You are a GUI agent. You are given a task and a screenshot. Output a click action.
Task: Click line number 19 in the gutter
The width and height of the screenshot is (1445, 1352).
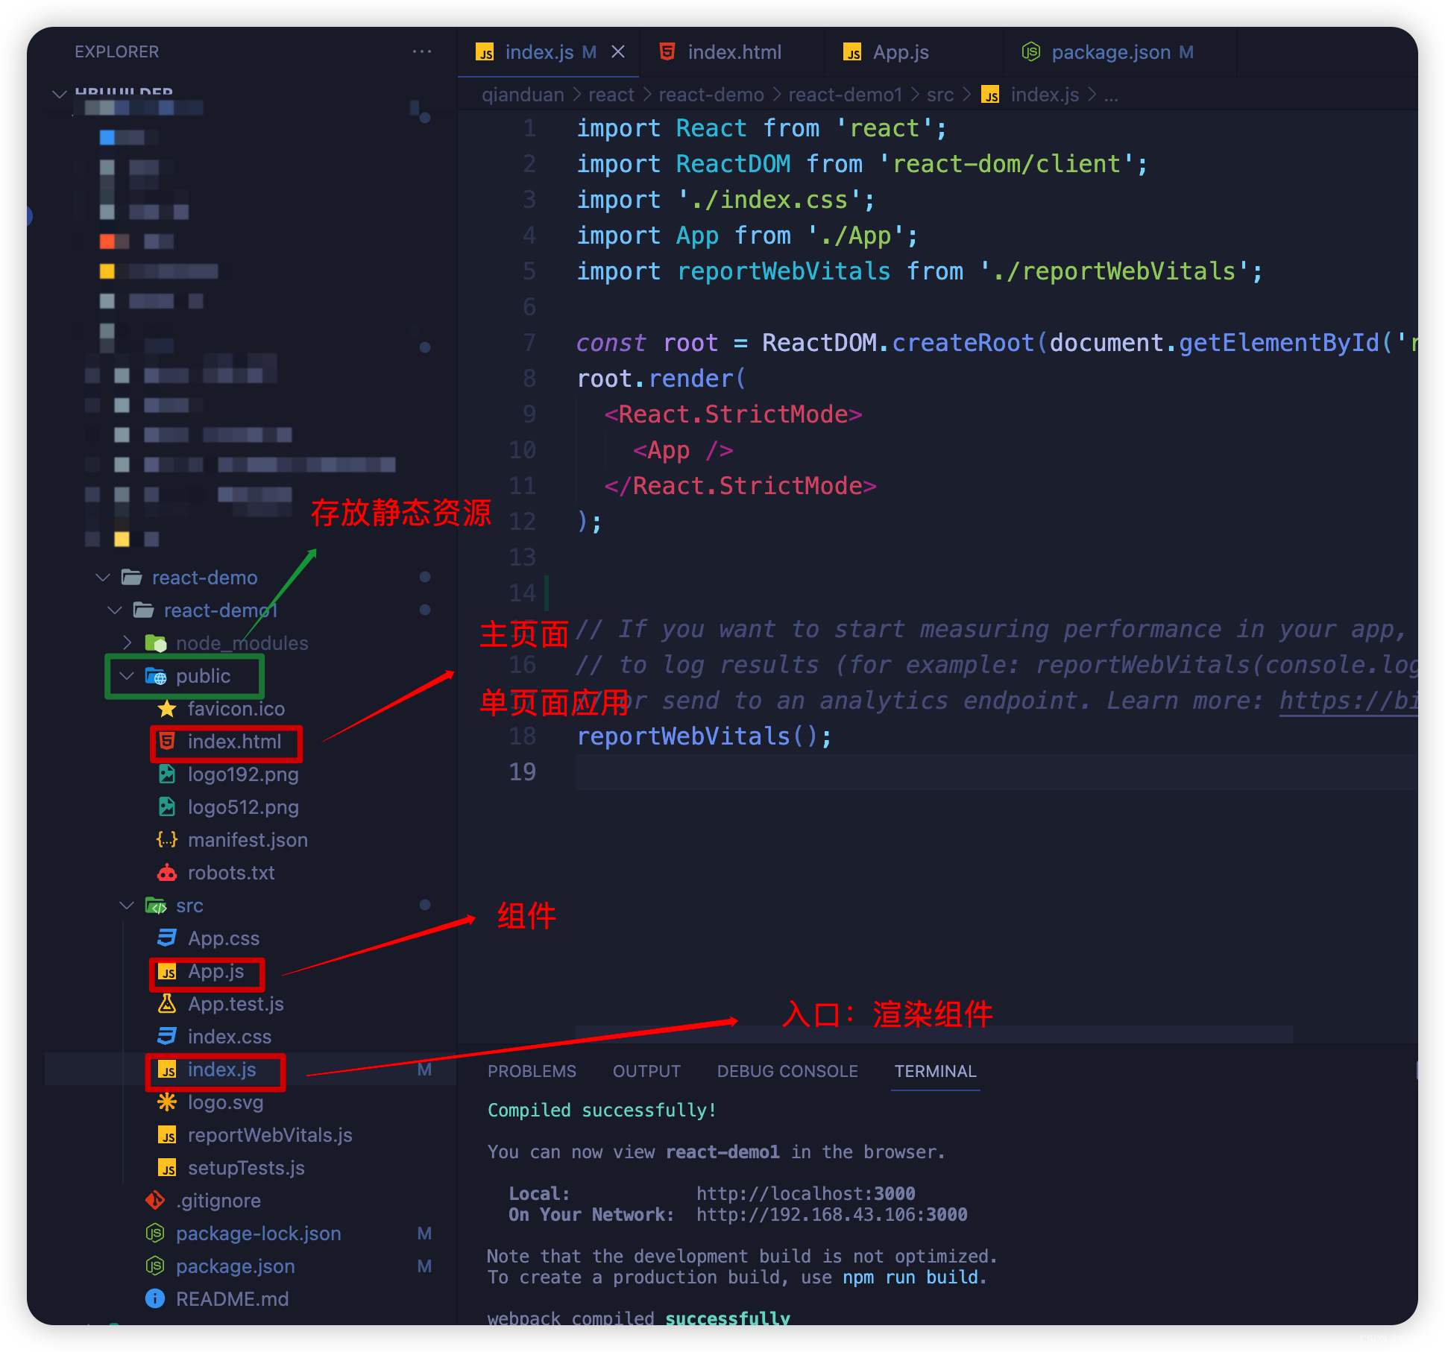coord(522,771)
